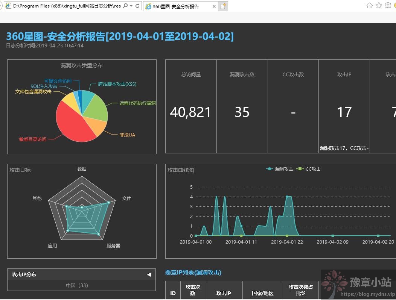
Task: Click the report title 360星图-安全分析报告
Action: coord(120,36)
